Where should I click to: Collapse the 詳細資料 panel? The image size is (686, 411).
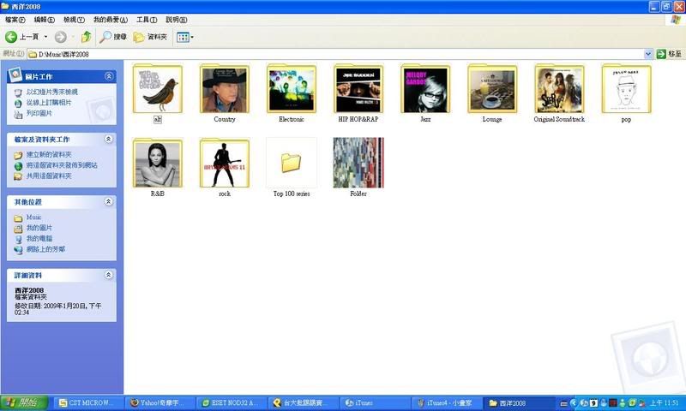(x=109, y=276)
